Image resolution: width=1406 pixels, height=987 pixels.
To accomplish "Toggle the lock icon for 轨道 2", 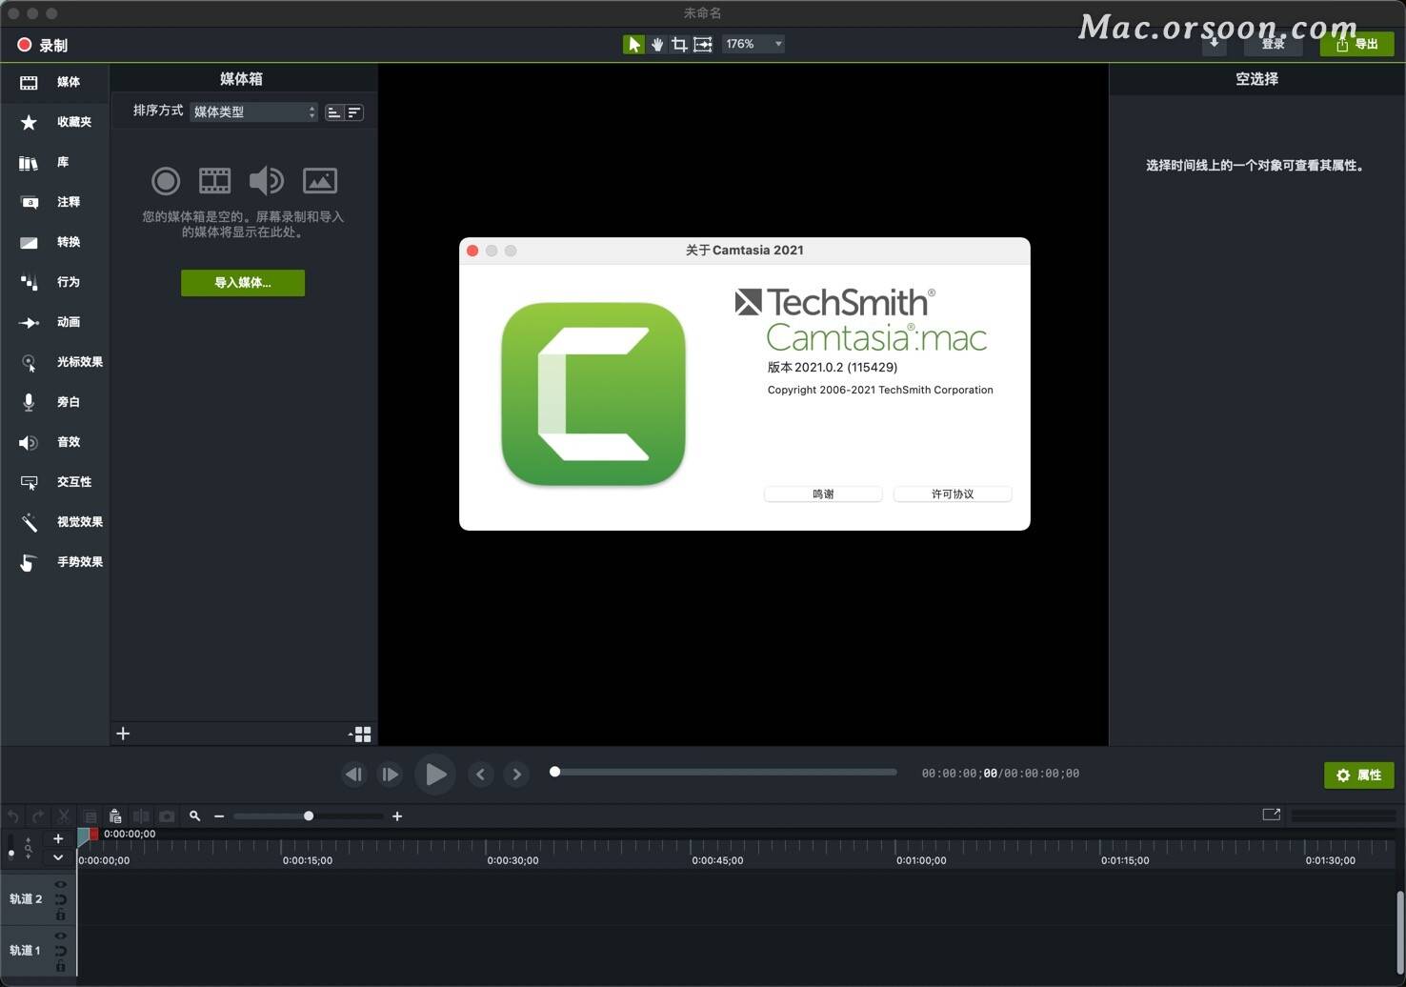I will click(60, 916).
